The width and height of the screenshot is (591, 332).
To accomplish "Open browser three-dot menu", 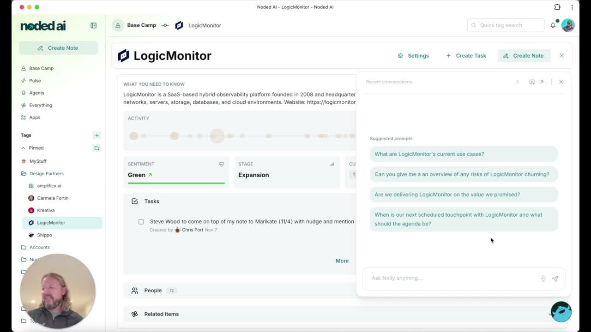I will coord(572,7).
